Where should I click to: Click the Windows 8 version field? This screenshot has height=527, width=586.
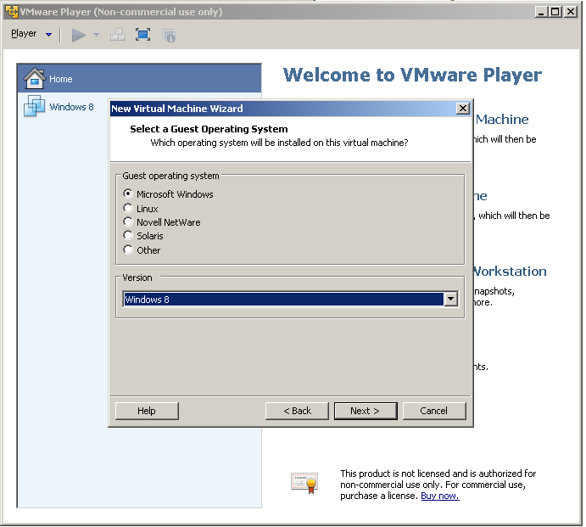pyautogui.click(x=283, y=300)
